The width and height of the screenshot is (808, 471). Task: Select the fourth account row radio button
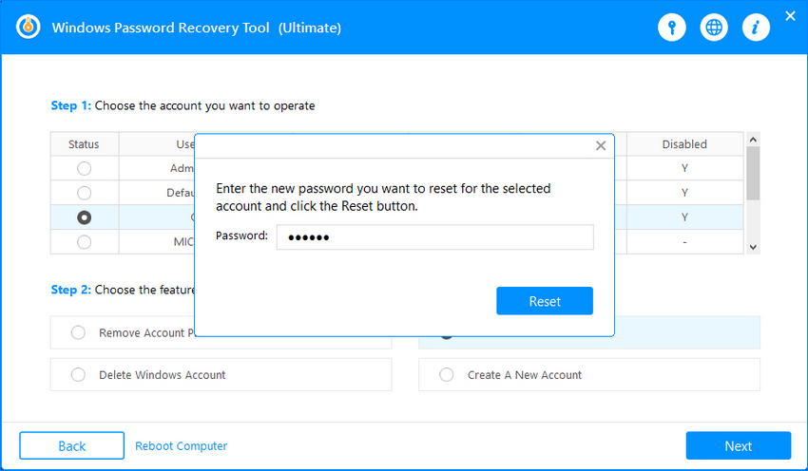[84, 242]
